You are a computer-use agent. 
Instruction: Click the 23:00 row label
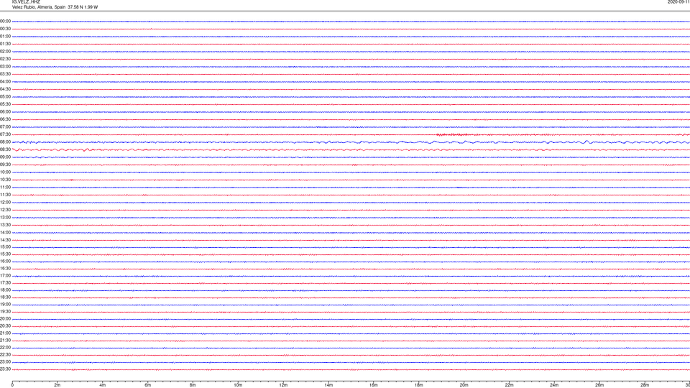[x=5, y=362]
